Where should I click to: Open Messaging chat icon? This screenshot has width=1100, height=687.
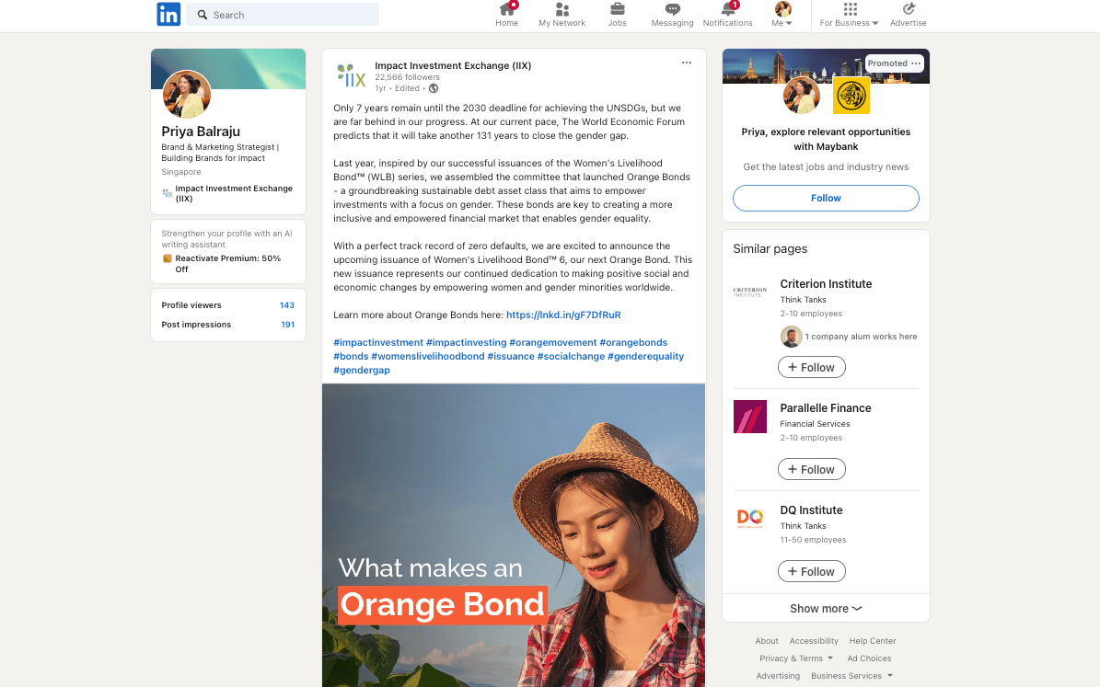pos(672,9)
